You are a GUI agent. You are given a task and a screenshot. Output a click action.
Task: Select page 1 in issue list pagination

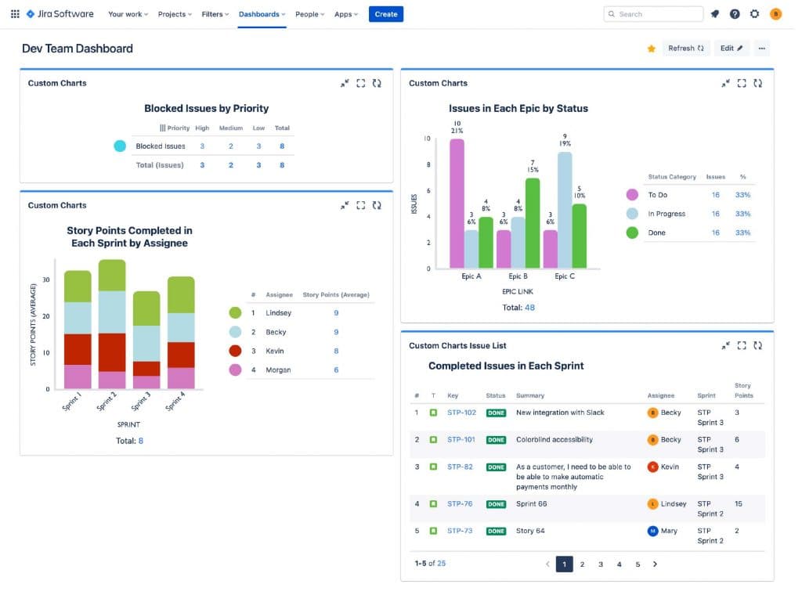point(564,564)
